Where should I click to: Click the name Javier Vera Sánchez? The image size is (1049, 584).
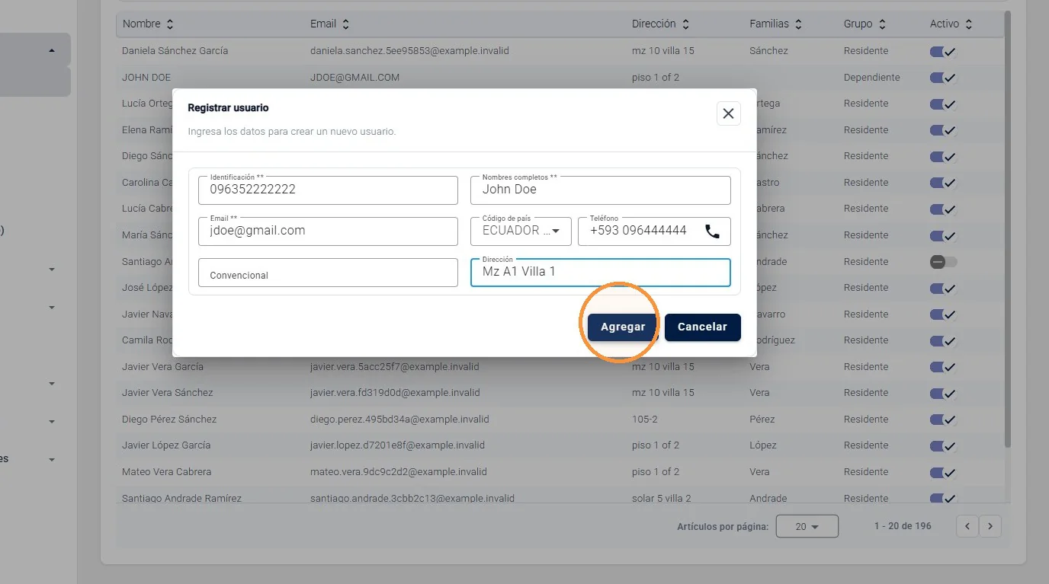(167, 393)
